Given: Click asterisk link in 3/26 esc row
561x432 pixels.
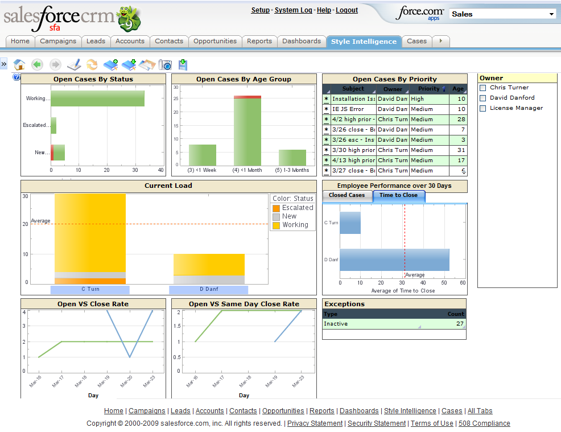Looking at the screenshot, I should (x=326, y=140).
